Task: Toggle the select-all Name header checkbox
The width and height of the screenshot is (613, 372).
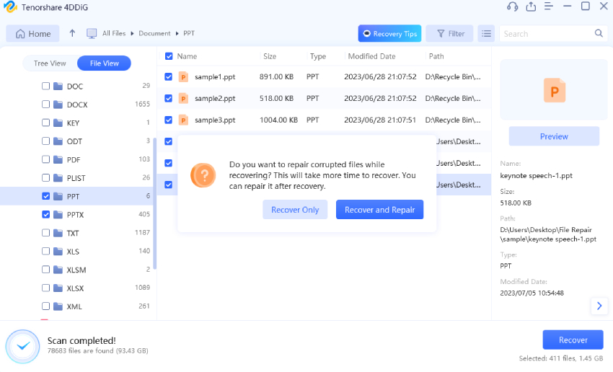Action: click(x=169, y=56)
